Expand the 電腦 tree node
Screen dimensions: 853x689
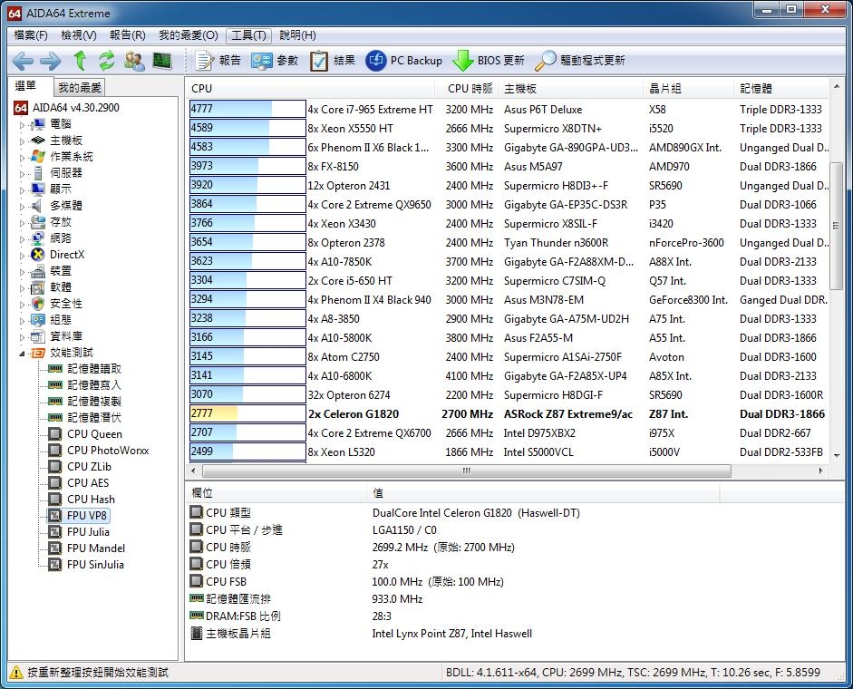pyautogui.click(x=22, y=124)
